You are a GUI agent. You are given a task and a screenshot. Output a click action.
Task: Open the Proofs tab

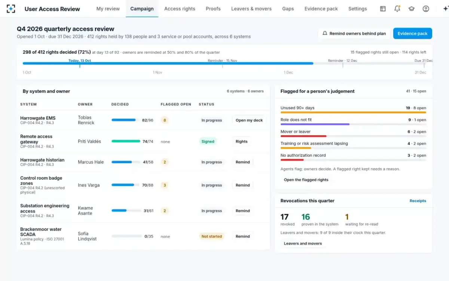pos(213,9)
